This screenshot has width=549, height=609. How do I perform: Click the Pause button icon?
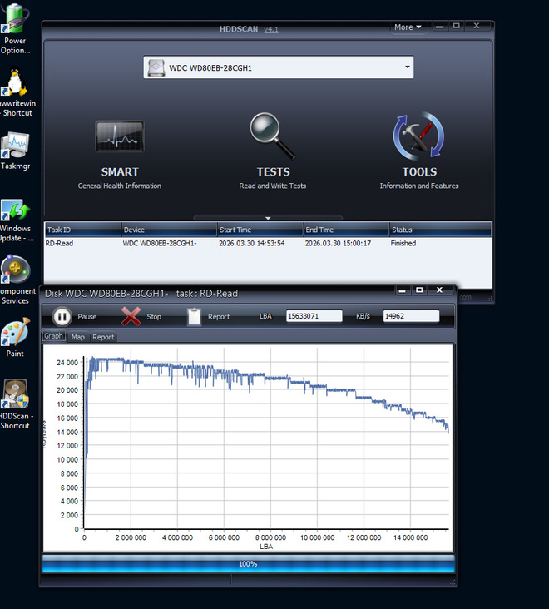click(x=62, y=316)
